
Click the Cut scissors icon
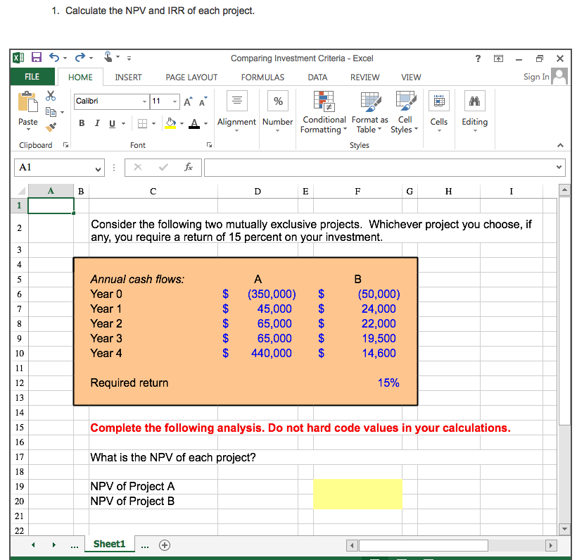[x=51, y=96]
